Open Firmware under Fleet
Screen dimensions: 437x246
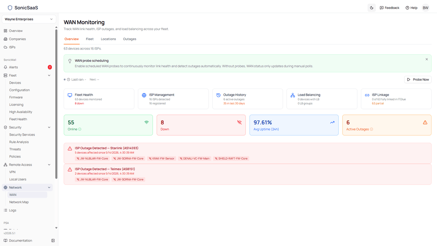16,97
